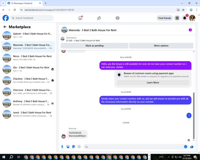Open a new browser tab
Viewport: 200px width, 160px height.
pyautogui.click(x=46, y=3)
